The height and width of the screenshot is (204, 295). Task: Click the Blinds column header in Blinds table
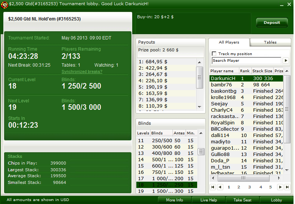(x=161, y=133)
